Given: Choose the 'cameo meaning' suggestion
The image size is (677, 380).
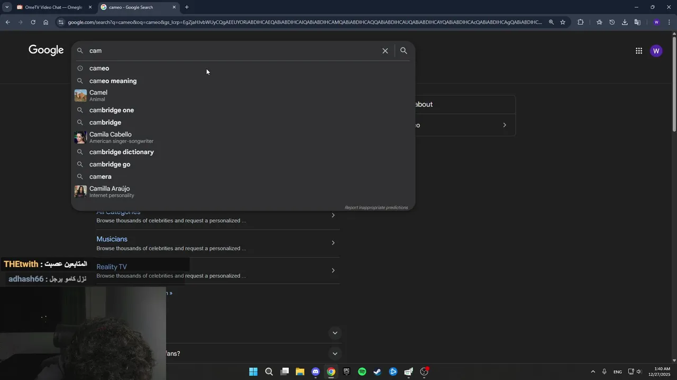Looking at the screenshot, I should (243, 81).
